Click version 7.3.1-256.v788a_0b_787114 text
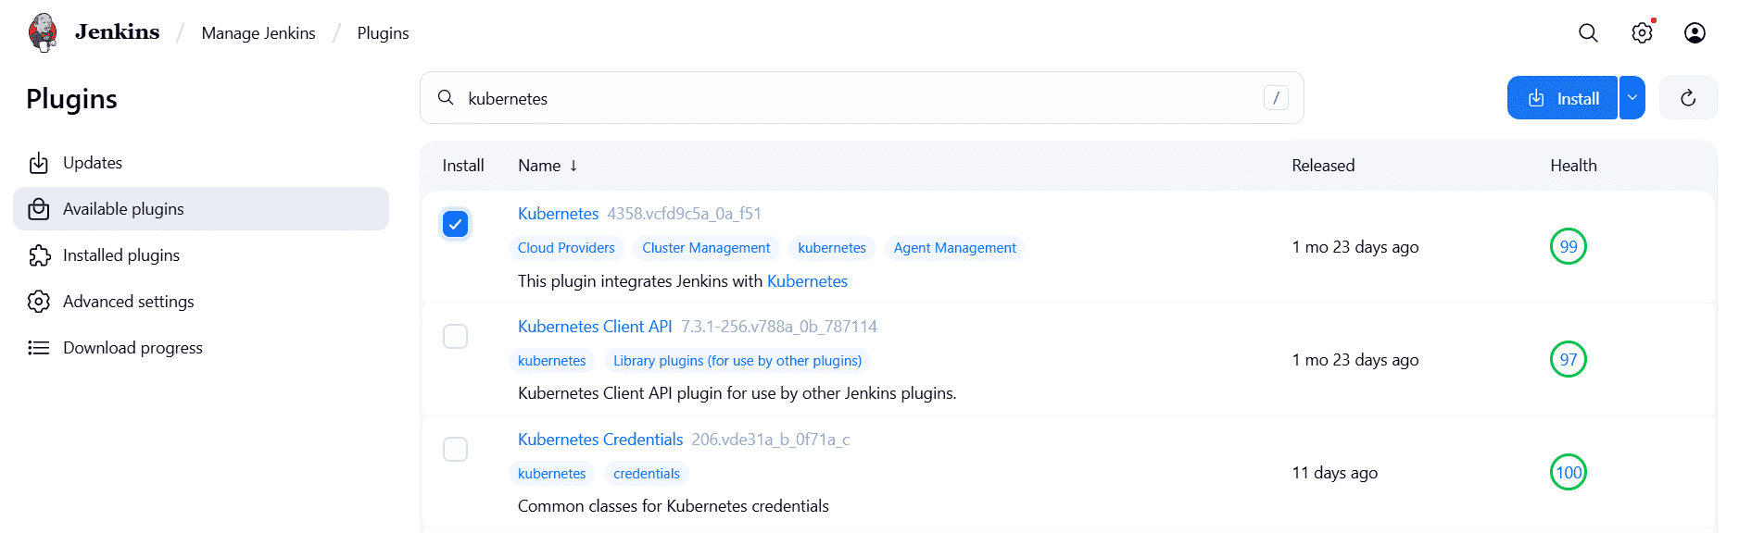The width and height of the screenshot is (1739, 533). click(x=779, y=327)
